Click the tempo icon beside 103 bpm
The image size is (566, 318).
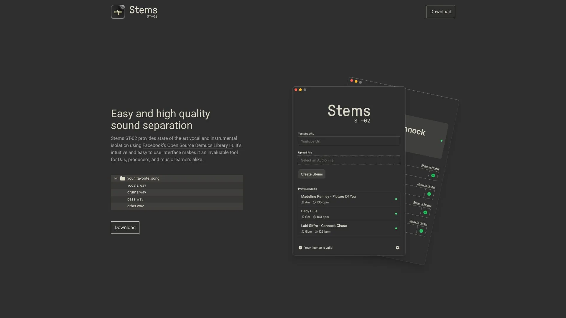(315, 217)
